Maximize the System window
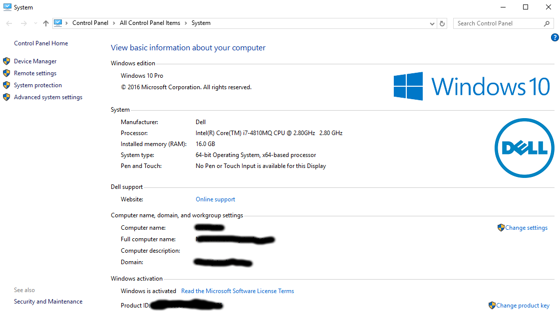Screen dimensions: 560x315 click(526, 7)
